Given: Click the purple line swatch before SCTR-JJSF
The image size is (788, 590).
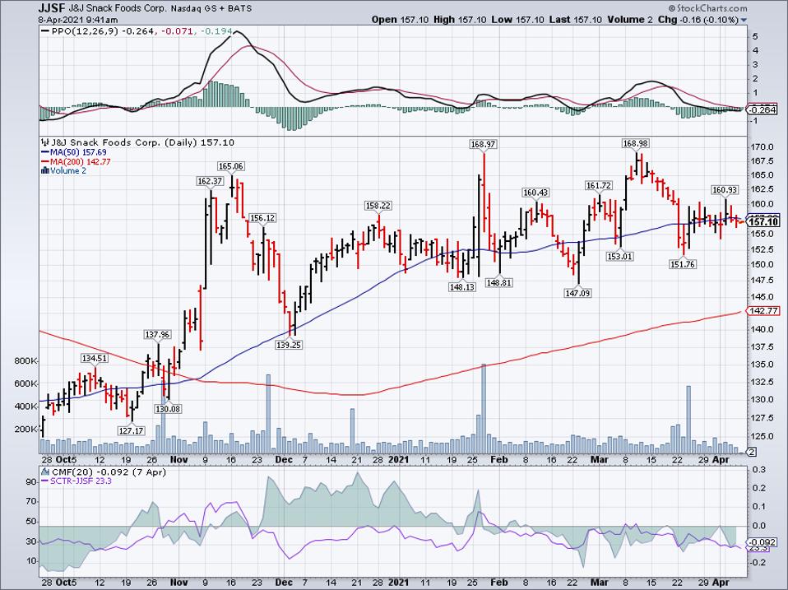Looking at the screenshot, I should pos(44,481).
